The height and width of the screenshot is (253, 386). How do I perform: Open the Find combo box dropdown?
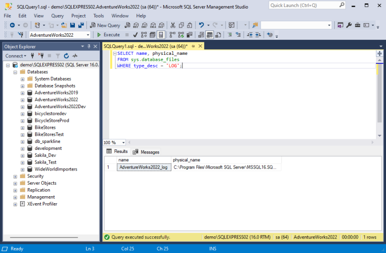(329, 25)
